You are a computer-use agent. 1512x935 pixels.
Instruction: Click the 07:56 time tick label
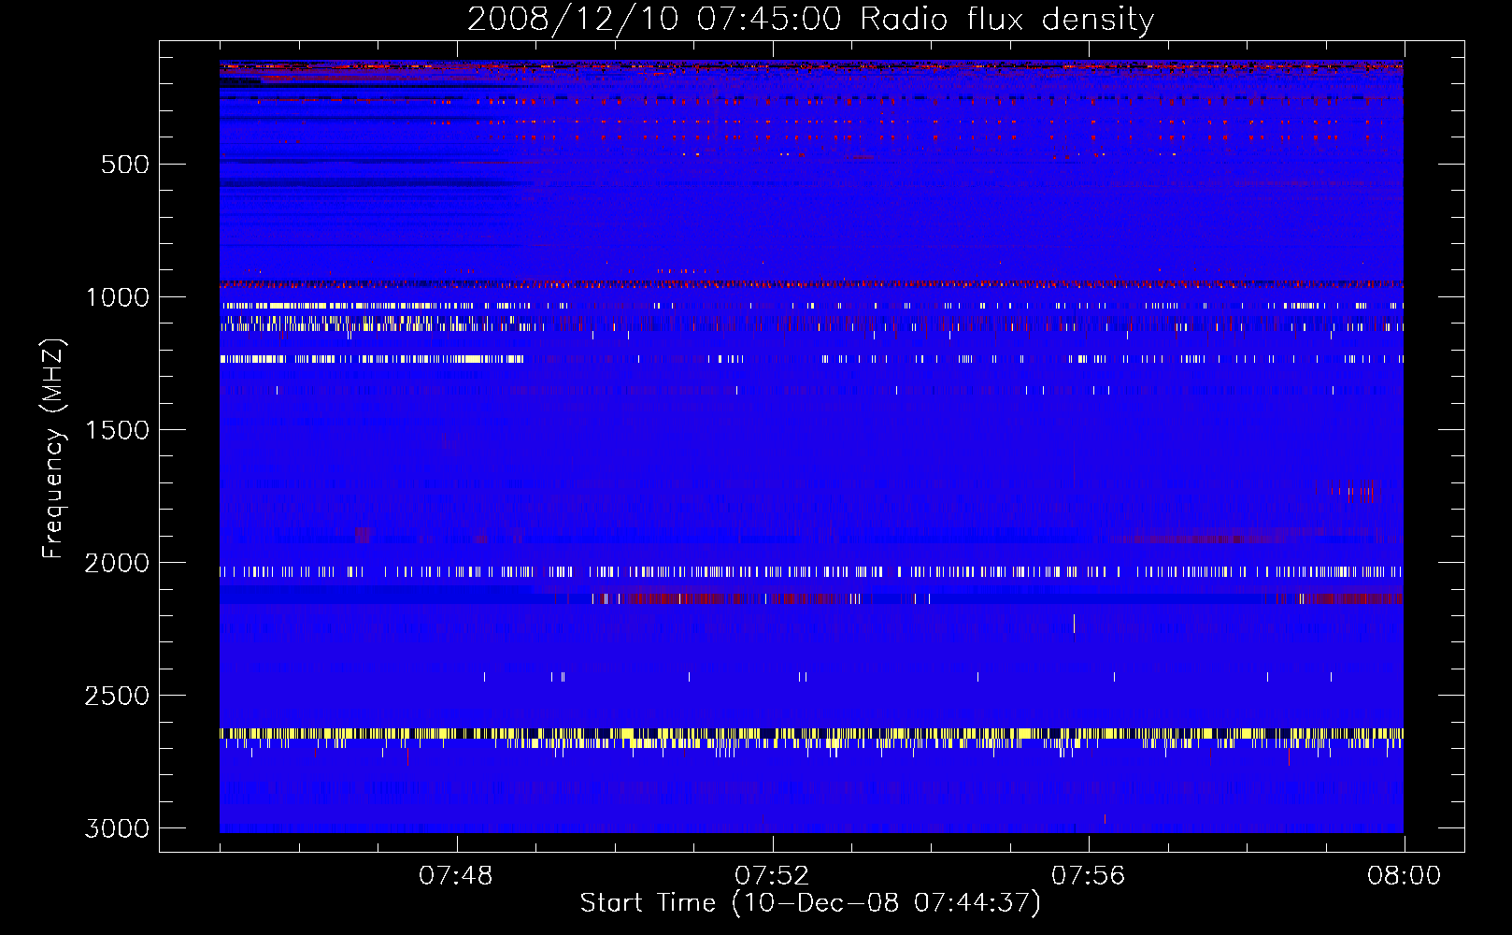point(1088,876)
